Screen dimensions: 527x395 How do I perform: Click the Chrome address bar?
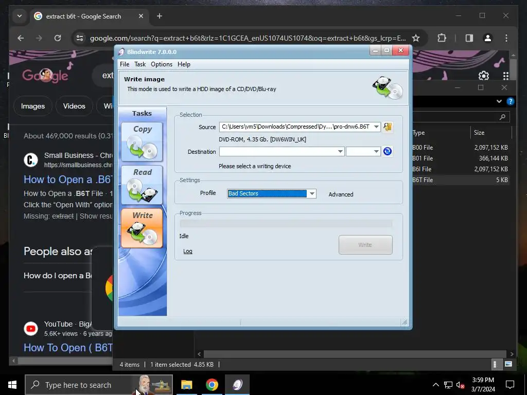[x=248, y=38]
